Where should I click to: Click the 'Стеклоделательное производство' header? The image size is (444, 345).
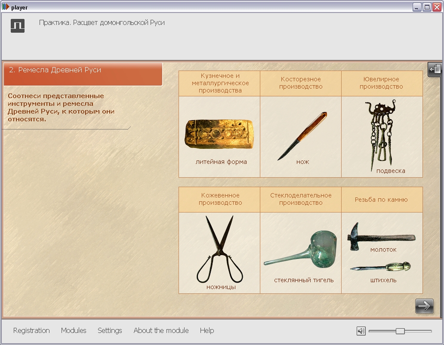(301, 199)
